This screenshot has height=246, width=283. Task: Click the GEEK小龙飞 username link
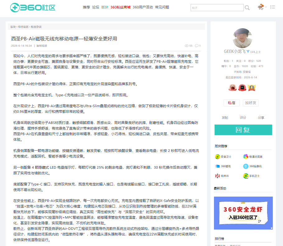coord(234,51)
